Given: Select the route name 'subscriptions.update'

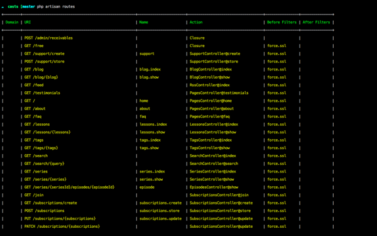Looking at the screenshot, I should click(x=161, y=218).
